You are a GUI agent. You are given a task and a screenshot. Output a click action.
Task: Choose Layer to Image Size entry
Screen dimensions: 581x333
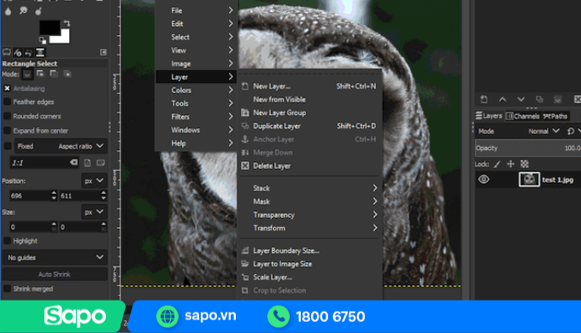(x=310, y=264)
